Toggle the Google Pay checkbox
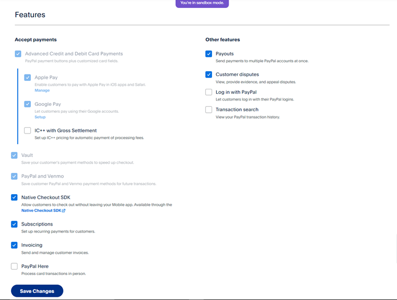 (x=28, y=104)
